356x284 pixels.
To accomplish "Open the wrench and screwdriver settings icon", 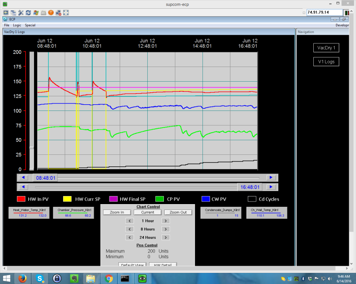I will [x=21, y=13].
